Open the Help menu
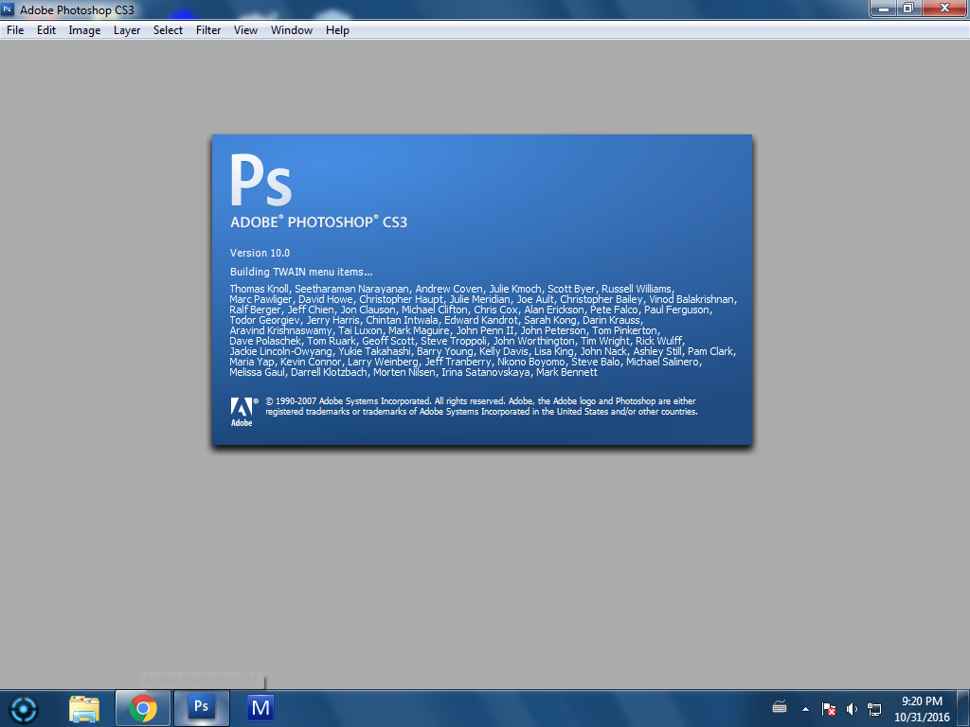The width and height of the screenshot is (970, 727). (338, 30)
